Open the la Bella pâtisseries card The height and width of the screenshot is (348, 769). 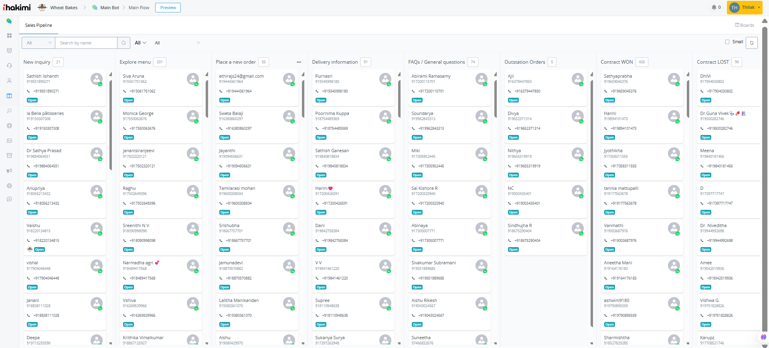click(x=65, y=125)
